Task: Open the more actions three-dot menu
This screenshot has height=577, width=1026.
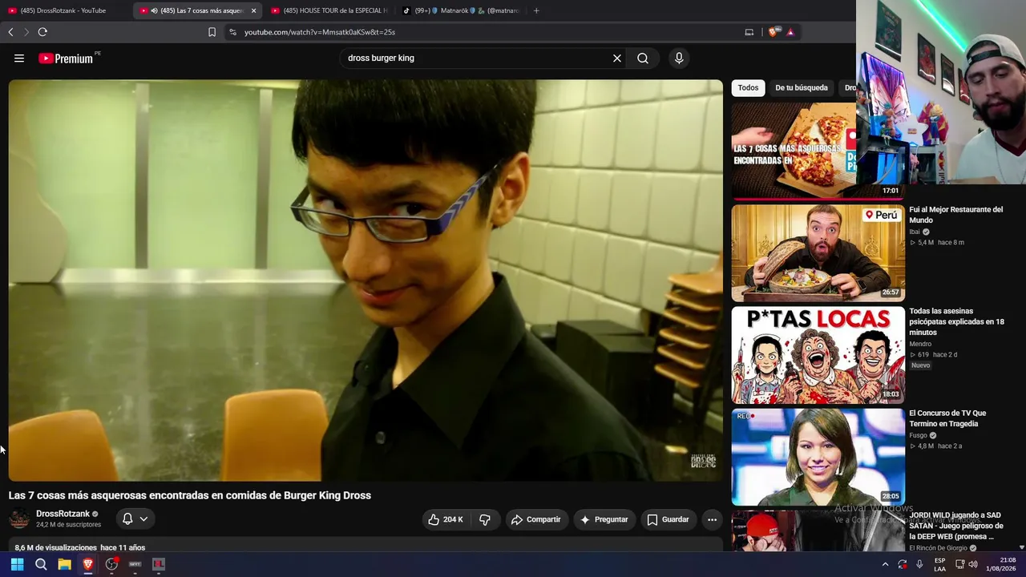Action: tap(712, 519)
